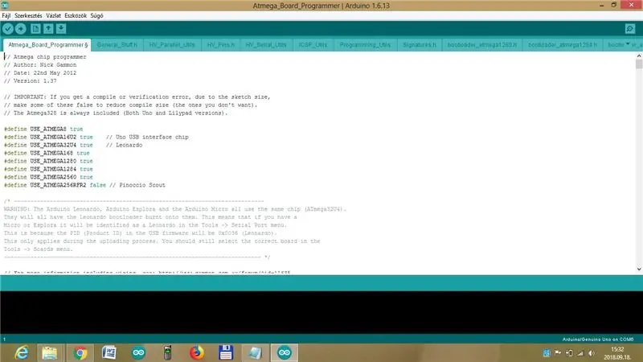Open the Vázlat menu
This screenshot has width=643, height=362.
pyautogui.click(x=53, y=15)
